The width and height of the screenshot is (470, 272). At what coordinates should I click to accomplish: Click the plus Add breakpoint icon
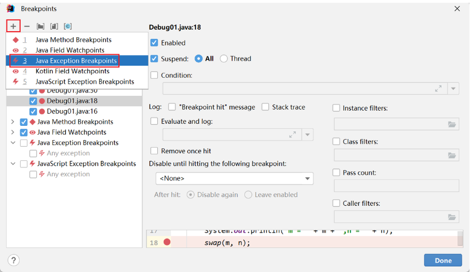pyautogui.click(x=13, y=26)
